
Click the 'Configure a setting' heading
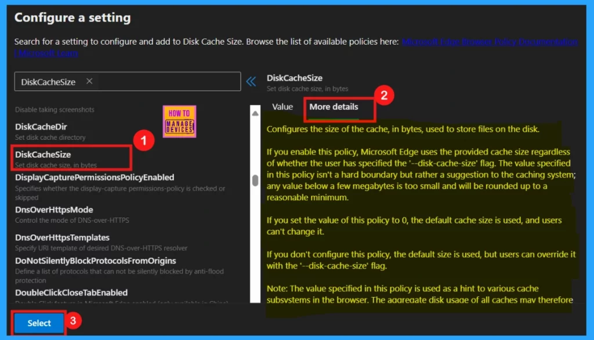[x=73, y=17]
